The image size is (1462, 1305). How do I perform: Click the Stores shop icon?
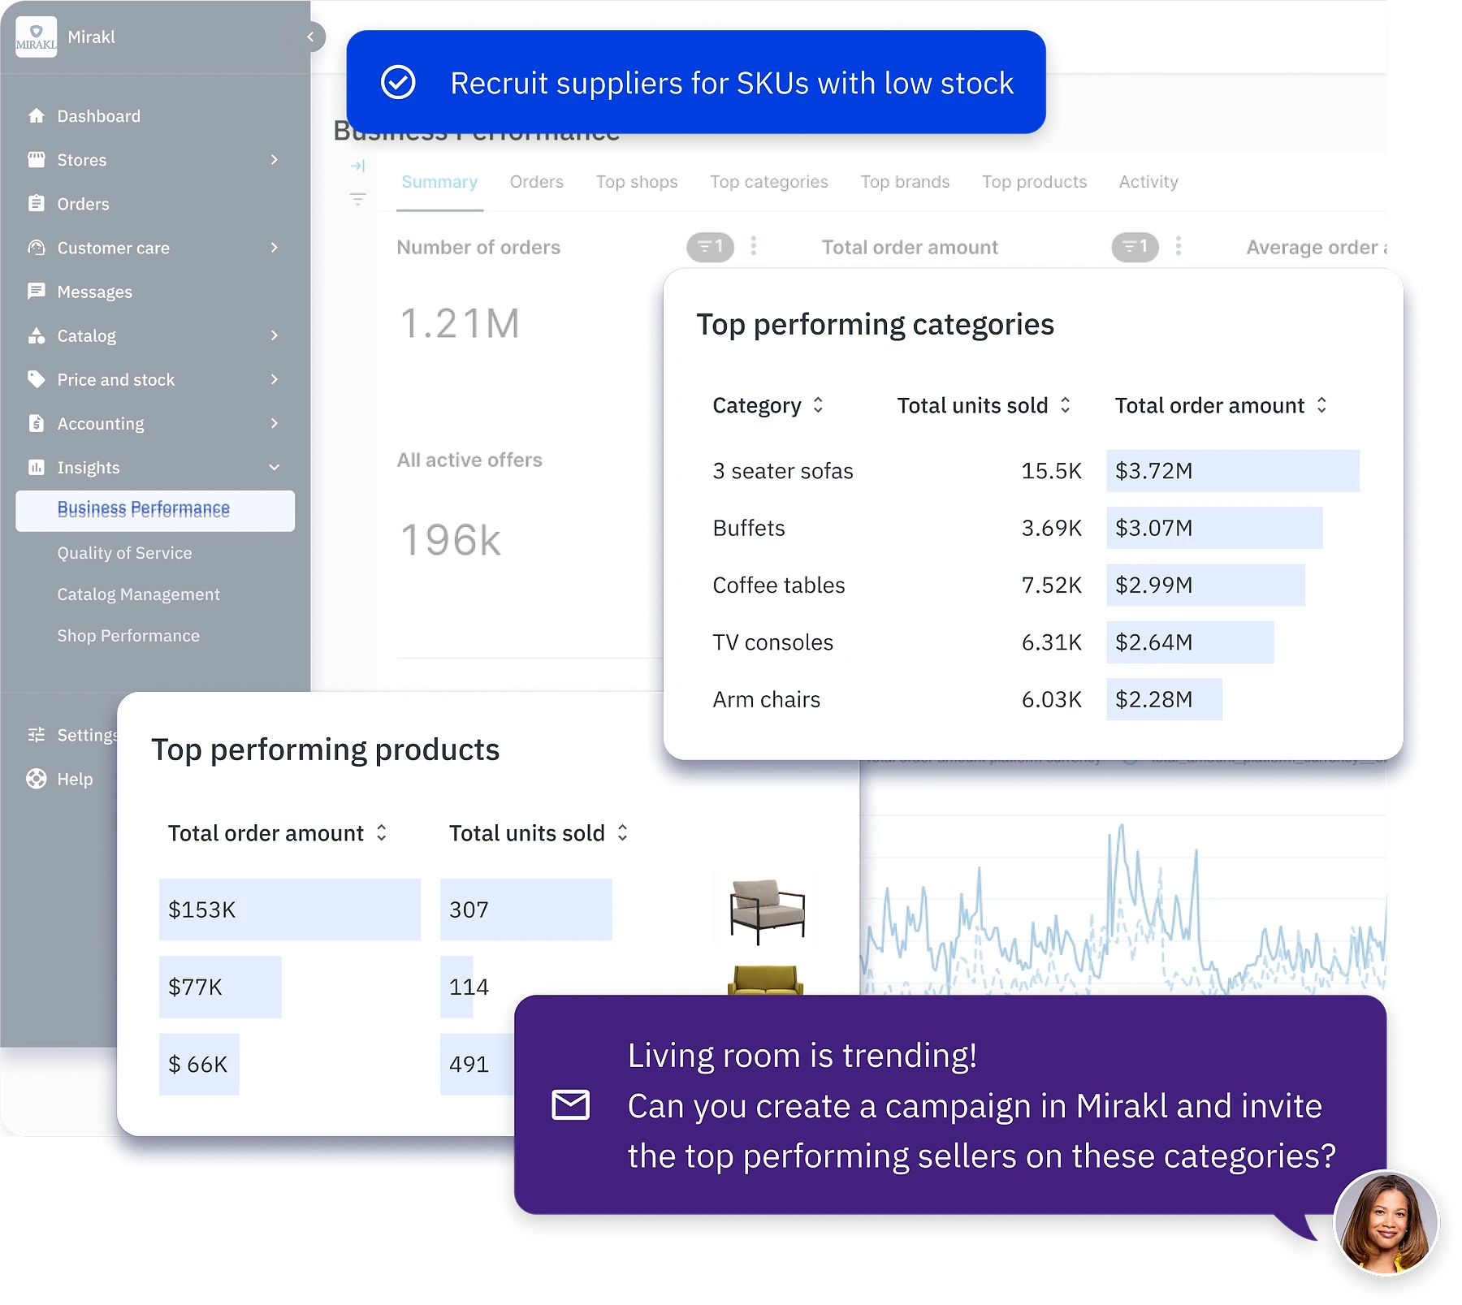click(36, 160)
